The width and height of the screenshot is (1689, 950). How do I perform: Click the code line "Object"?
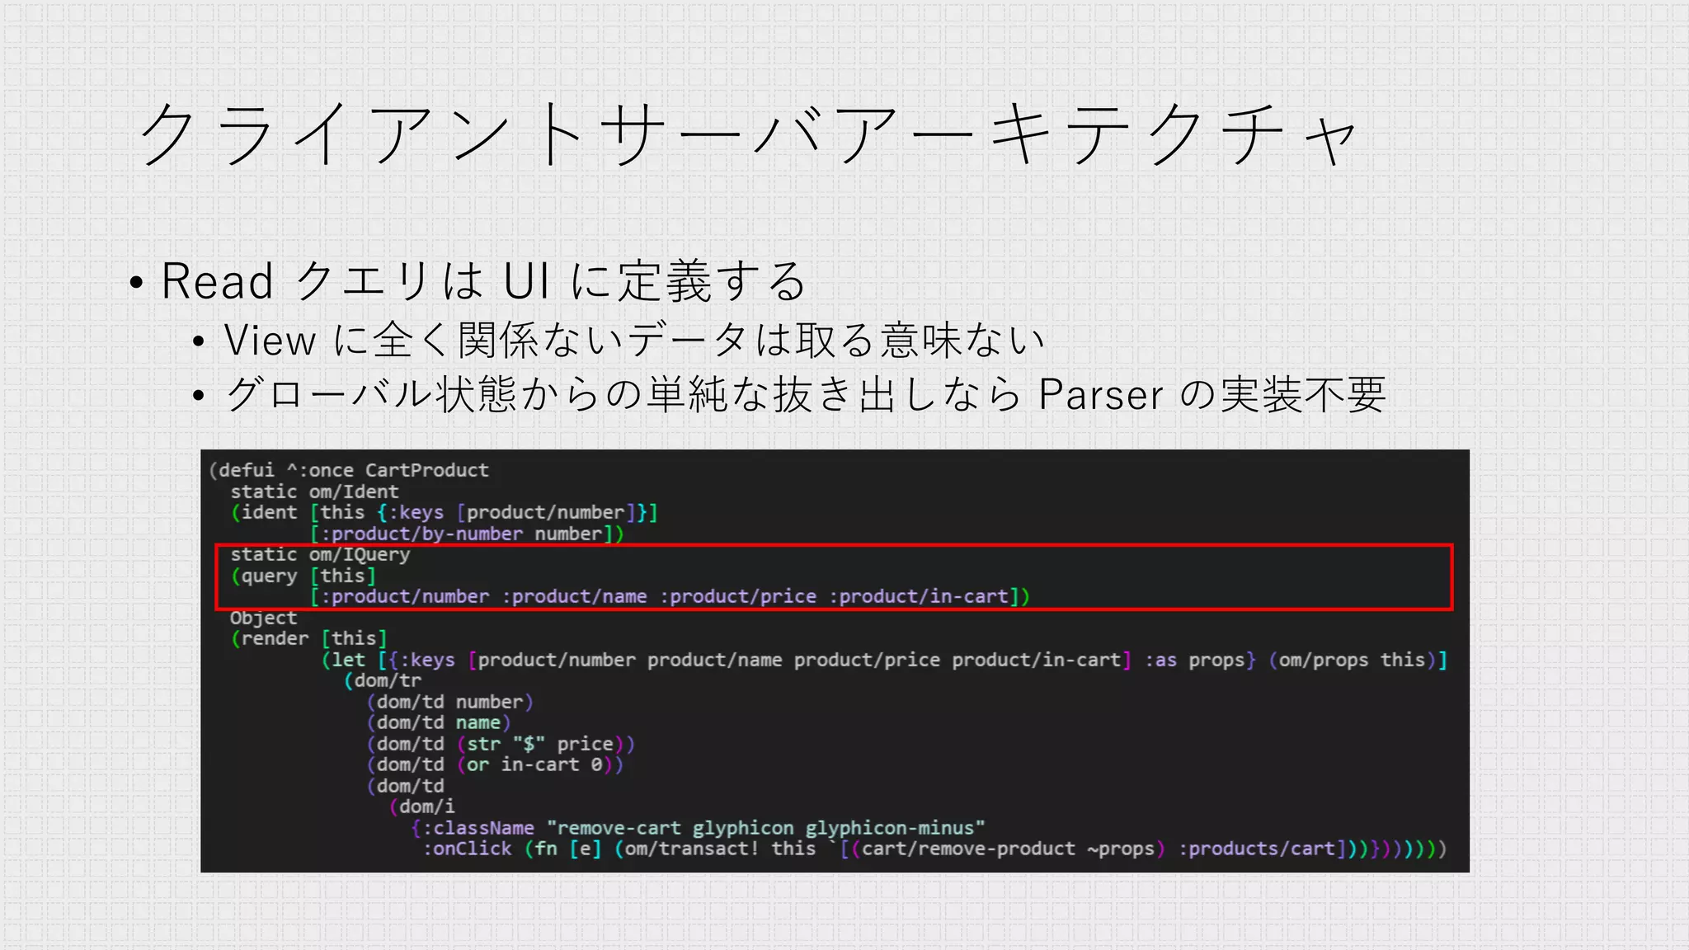pyautogui.click(x=263, y=618)
